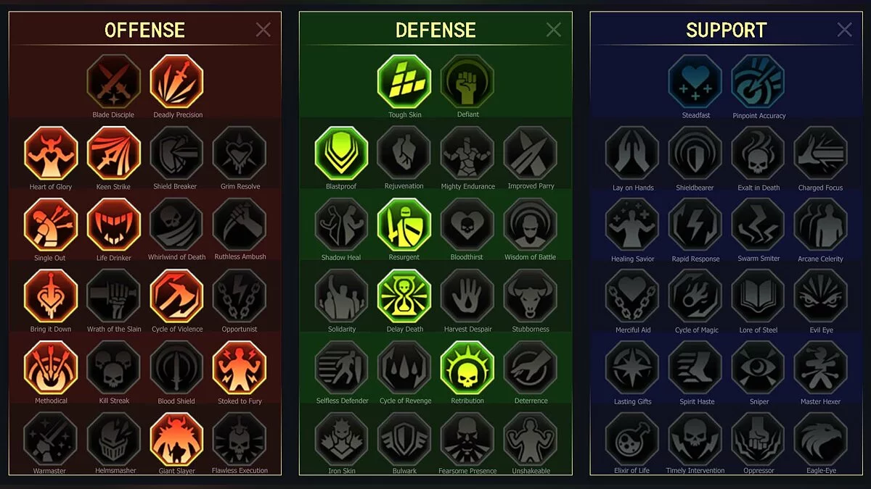Close the Offense mastery panel
The image size is (871, 489).
[x=263, y=30]
